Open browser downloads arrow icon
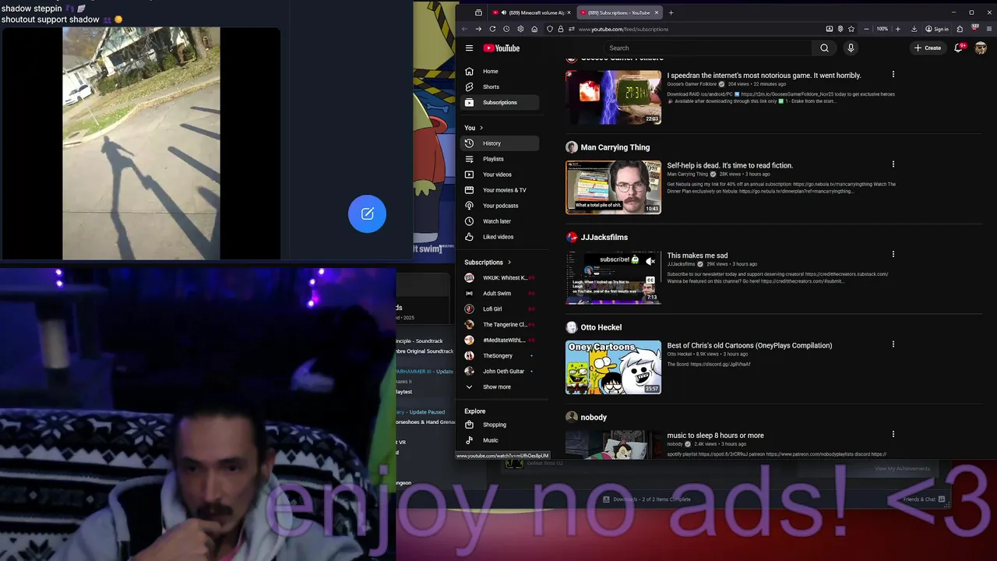 coord(914,29)
